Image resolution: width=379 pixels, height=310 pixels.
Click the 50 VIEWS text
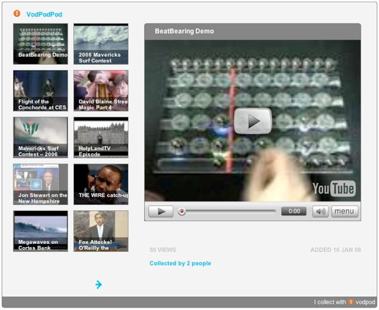(163, 250)
